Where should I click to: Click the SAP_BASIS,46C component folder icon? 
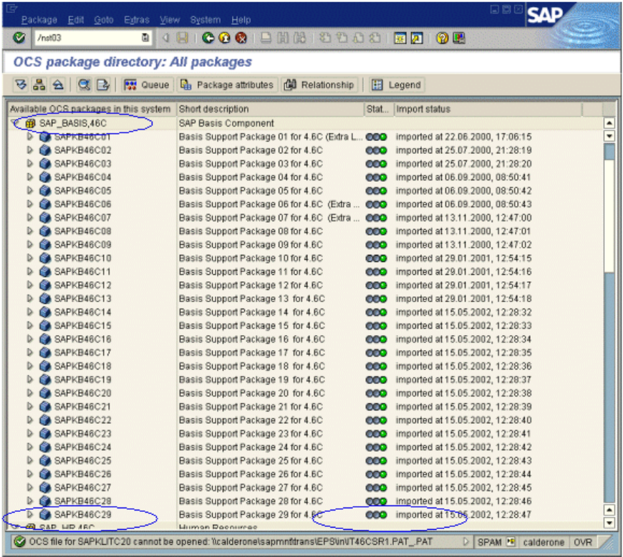pos(30,123)
